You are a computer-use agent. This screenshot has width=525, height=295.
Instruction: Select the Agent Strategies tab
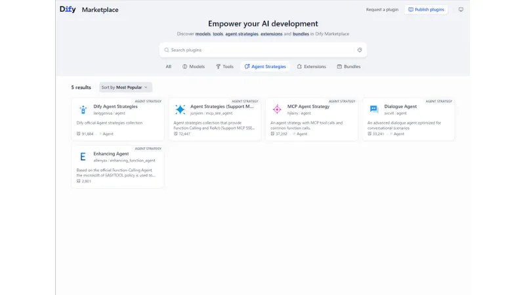point(265,67)
